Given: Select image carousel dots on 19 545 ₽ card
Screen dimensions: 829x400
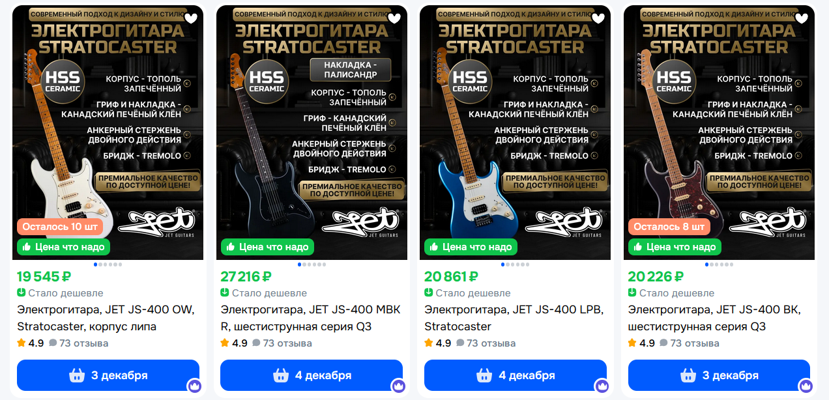Looking at the screenshot, I should point(108,264).
